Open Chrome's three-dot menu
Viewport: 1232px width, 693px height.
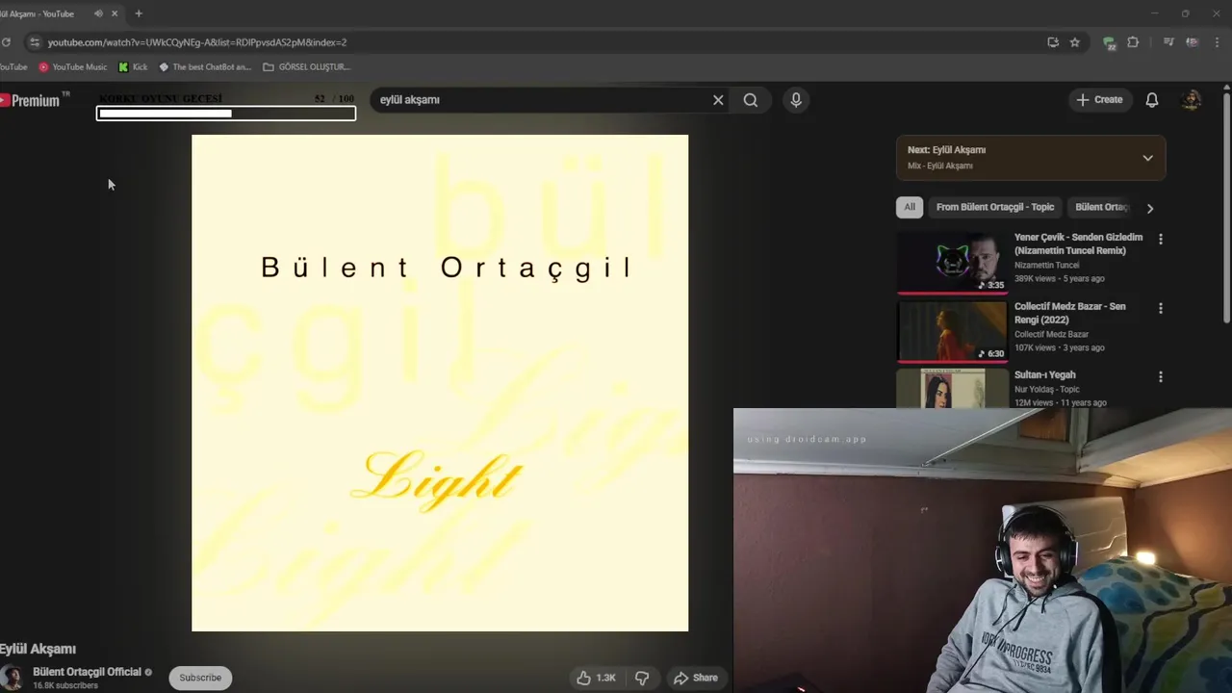coord(1217,42)
